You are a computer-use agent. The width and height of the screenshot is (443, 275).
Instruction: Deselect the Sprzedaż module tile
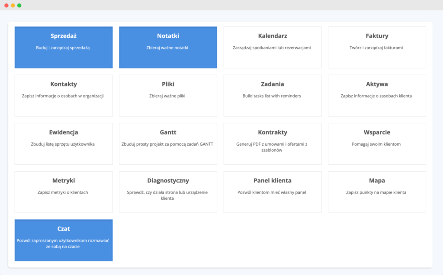point(64,48)
